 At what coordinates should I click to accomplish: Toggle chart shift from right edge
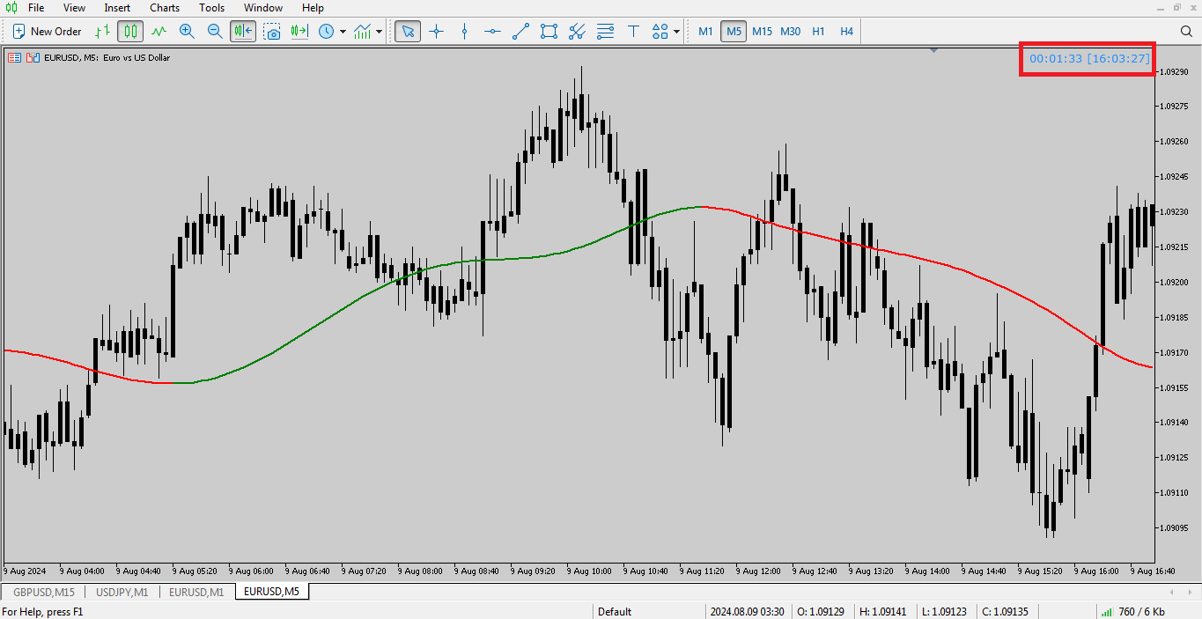point(299,32)
